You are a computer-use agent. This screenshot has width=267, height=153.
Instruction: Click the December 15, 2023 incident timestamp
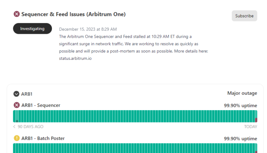tap(88, 29)
